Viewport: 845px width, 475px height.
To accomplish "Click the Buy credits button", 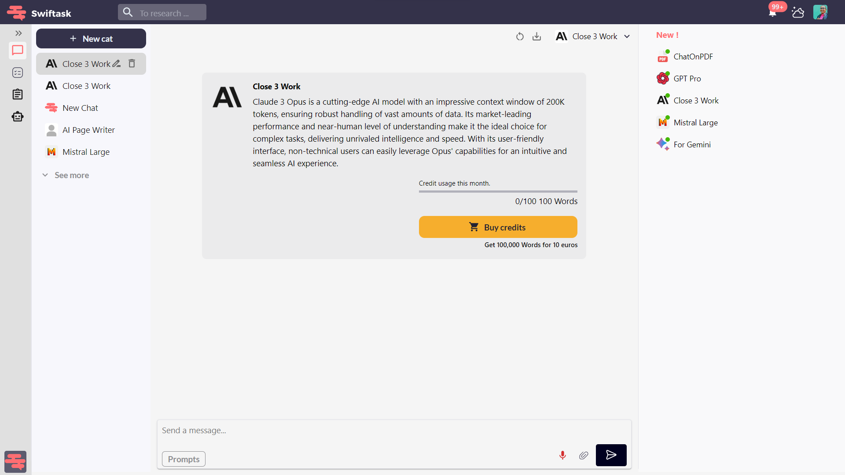I will [x=498, y=227].
